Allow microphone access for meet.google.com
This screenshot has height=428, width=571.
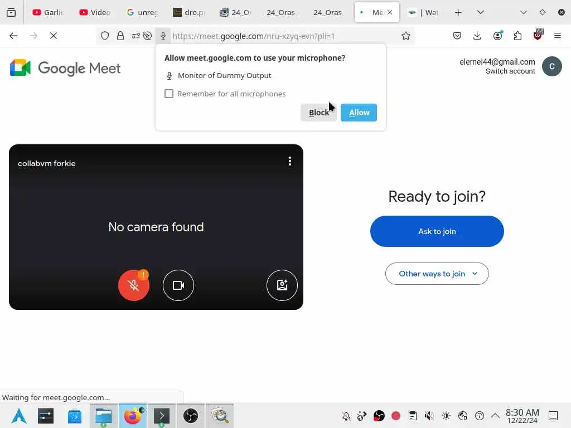[x=359, y=113]
